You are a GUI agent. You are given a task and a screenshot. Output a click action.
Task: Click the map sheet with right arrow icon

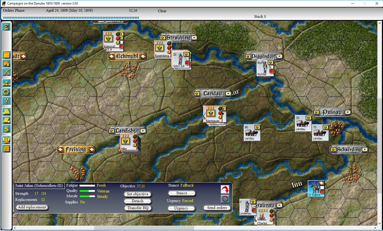click(x=6, y=120)
